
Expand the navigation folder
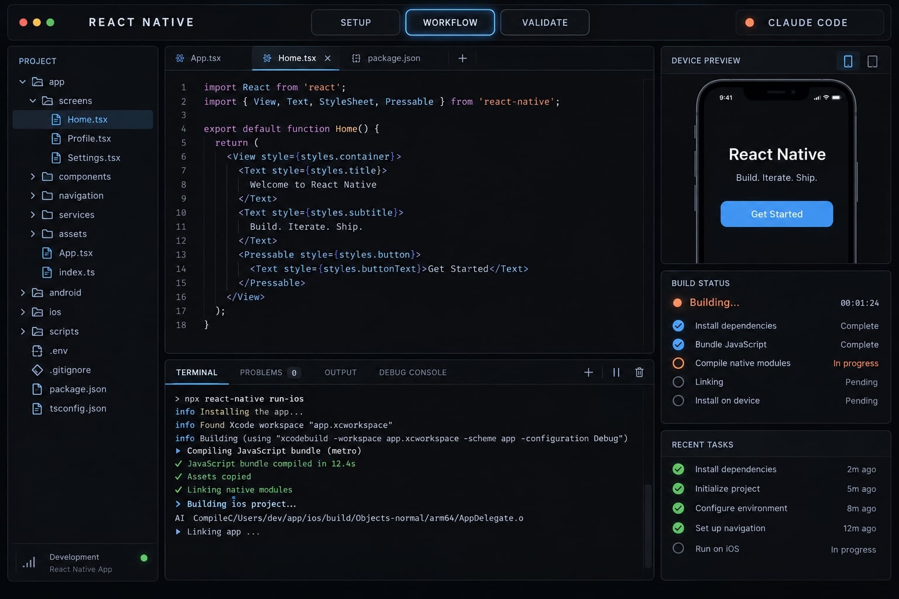(x=33, y=196)
